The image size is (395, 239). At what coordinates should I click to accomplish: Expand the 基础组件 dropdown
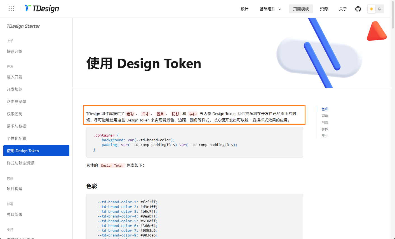270,9
